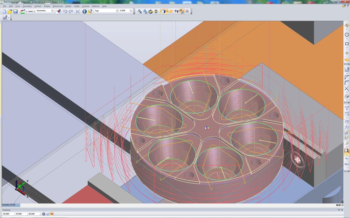Image resolution: width=350 pixels, height=218 pixels.
Task: Toggle the shaded cube render mode
Action: coord(163,11)
